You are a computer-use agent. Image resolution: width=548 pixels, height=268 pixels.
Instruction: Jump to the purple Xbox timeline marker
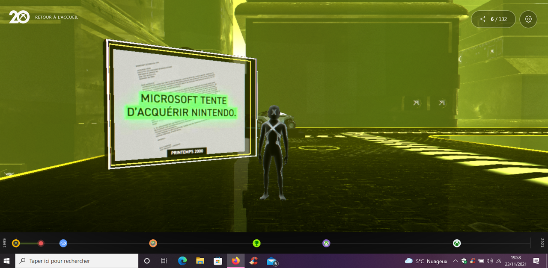click(x=326, y=243)
